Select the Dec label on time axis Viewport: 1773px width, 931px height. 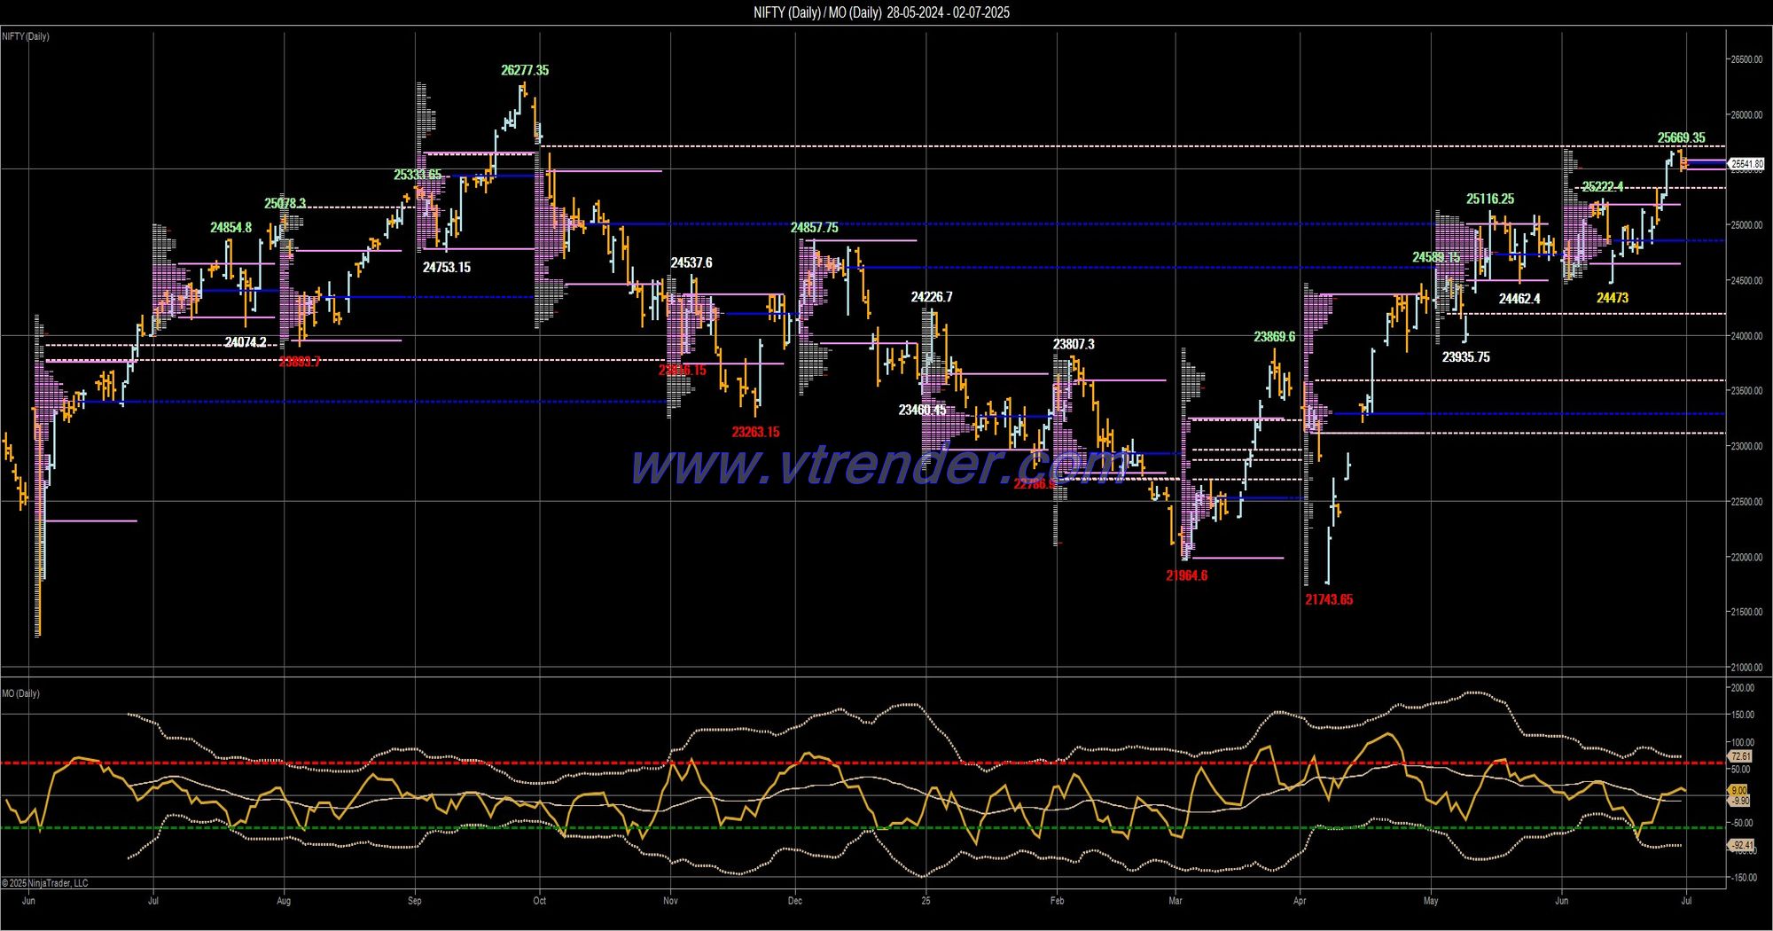pyautogui.click(x=795, y=901)
